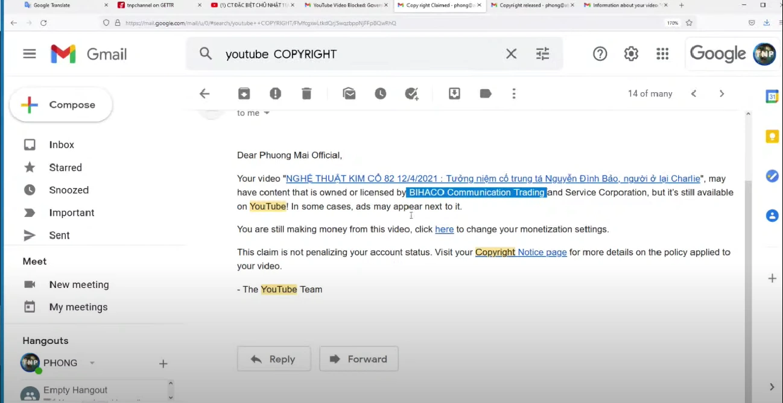The image size is (783, 403).
Task: Open the Google apps grid
Action: [662, 54]
